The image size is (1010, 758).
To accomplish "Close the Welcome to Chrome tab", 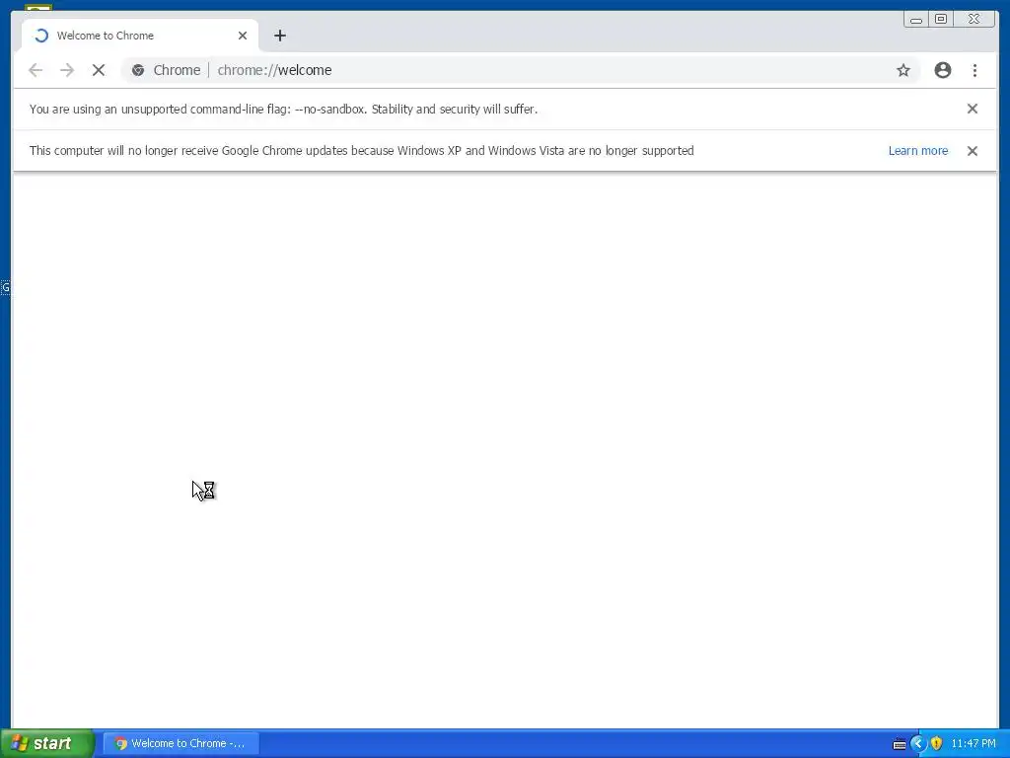I will 243,36.
